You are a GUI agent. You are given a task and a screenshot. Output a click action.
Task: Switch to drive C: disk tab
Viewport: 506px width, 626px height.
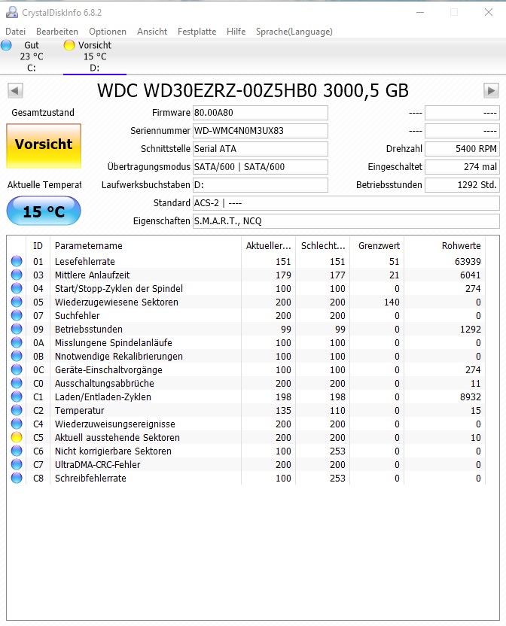(x=32, y=56)
